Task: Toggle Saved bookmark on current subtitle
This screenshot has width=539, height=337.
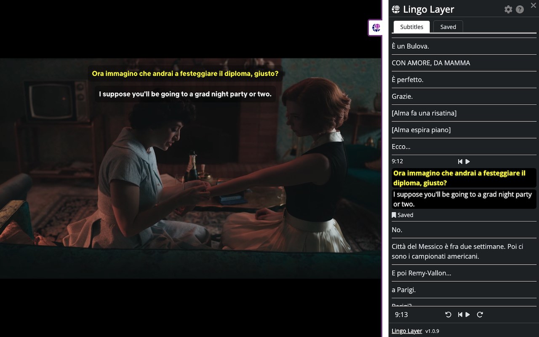Action: click(x=403, y=215)
